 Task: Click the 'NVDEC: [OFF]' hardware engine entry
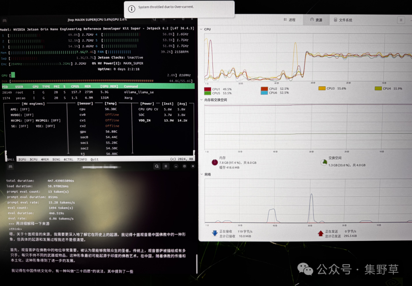(22, 115)
